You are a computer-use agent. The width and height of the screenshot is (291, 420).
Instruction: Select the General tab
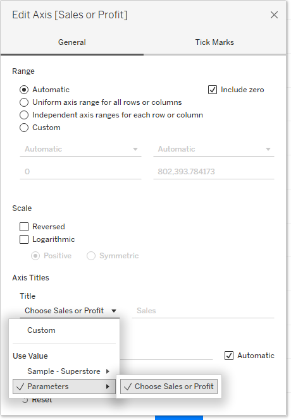[x=72, y=42]
